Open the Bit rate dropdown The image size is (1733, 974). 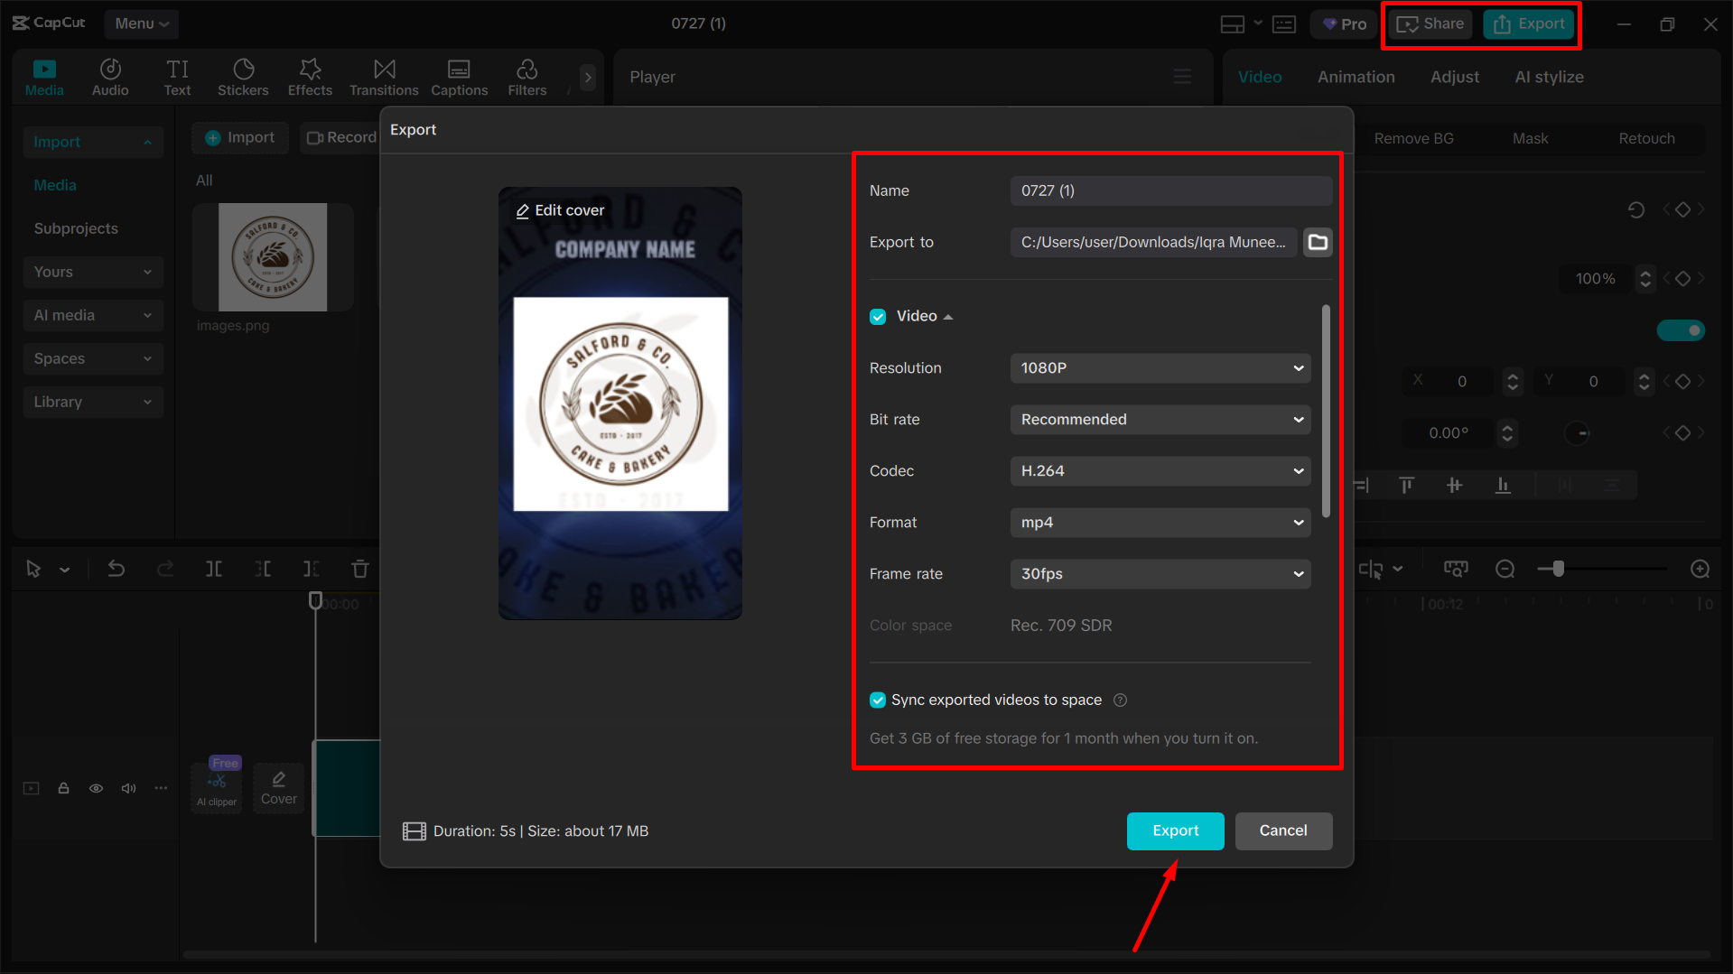point(1160,420)
